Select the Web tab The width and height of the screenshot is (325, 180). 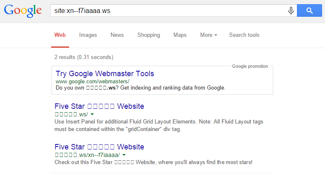pyautogui.click(x=60, y=35)
